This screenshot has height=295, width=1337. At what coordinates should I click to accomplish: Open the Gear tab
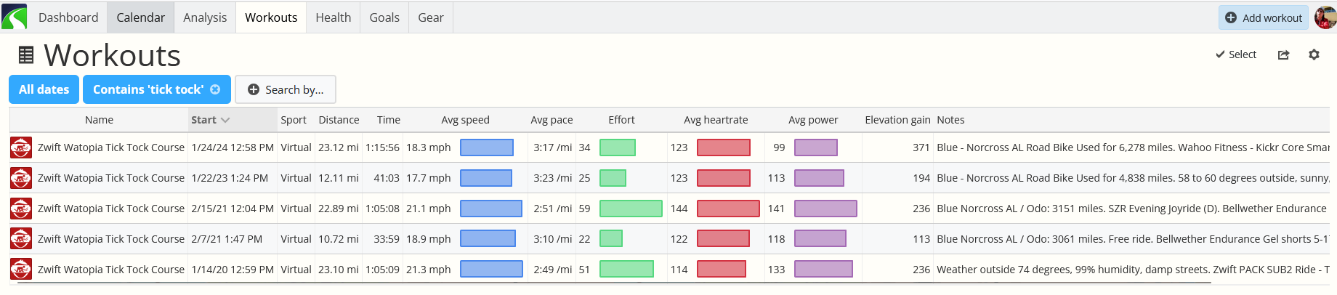click(431, 17)
